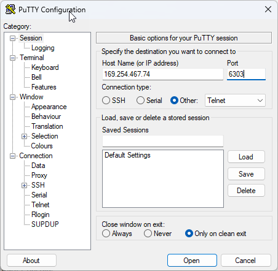278x271 pixels.
Task: Click the PuTTY icon in title bar
Action: [10, 9]
